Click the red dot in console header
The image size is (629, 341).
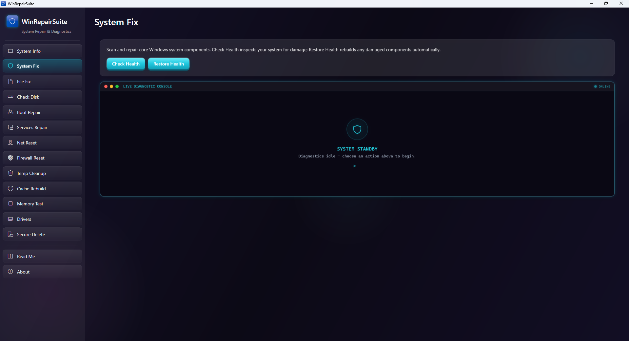click(106, 86)
